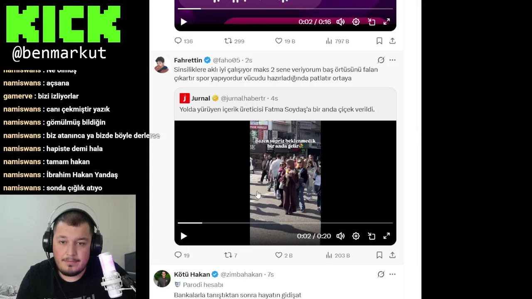Click the streamer webcam feed
Viewport: 532px width, 299px height.
(68, 247)
